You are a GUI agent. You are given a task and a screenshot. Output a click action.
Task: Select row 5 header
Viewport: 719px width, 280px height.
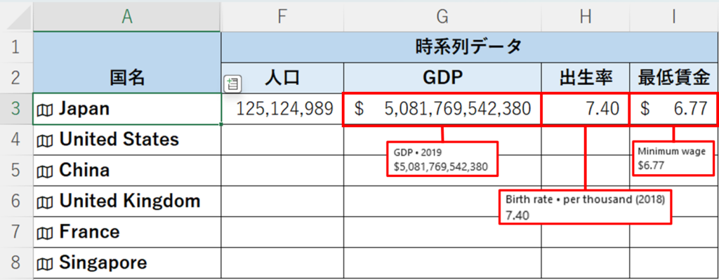point(17,171)
